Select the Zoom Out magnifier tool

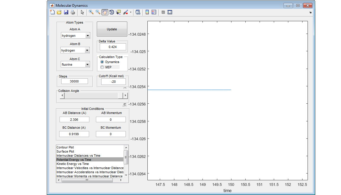98,12
